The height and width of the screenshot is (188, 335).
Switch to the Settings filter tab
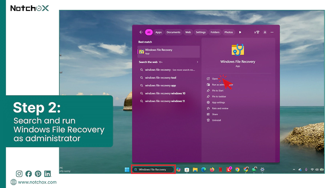click(x=201, y=32)
